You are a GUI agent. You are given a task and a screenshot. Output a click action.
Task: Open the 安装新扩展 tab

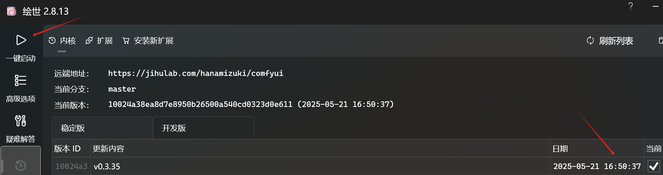tap(148, 41)
